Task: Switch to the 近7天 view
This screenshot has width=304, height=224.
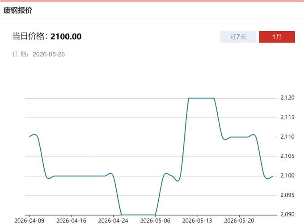Action: coord(238,37)
